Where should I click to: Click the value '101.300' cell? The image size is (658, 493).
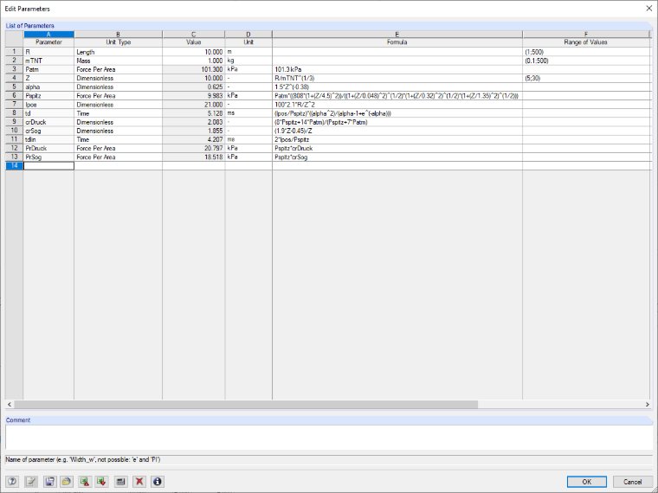(193, 69)
